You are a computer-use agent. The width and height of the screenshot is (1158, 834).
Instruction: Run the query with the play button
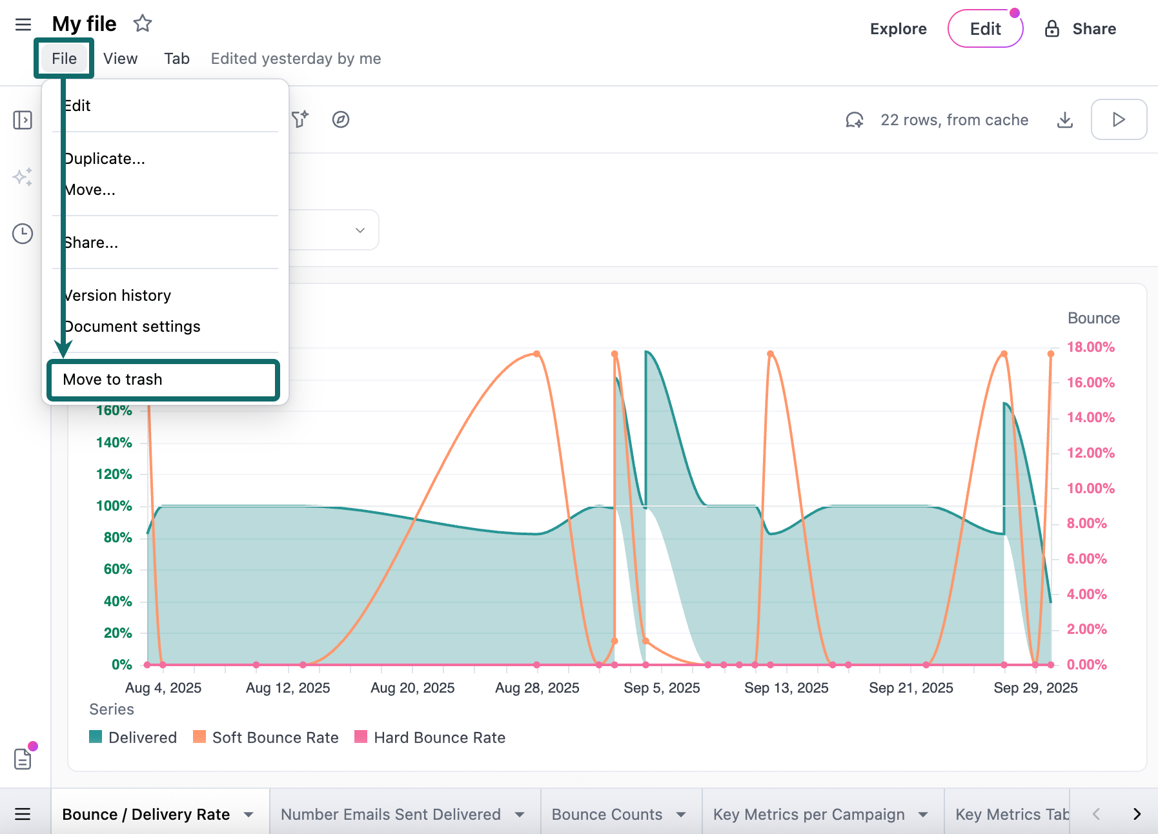[1119, 119]
